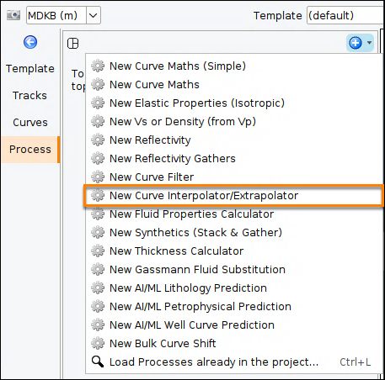Choose New Elastic Properties (Isotropic)
This screenshot has width=385, height=380.
click(235, 103)
